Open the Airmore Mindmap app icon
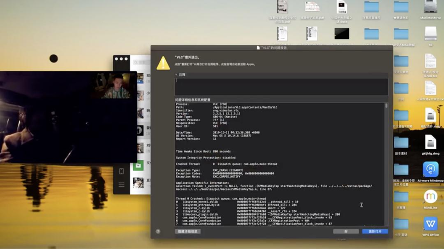The width and height of the screenshot is (444, 249). click(430, 169)
